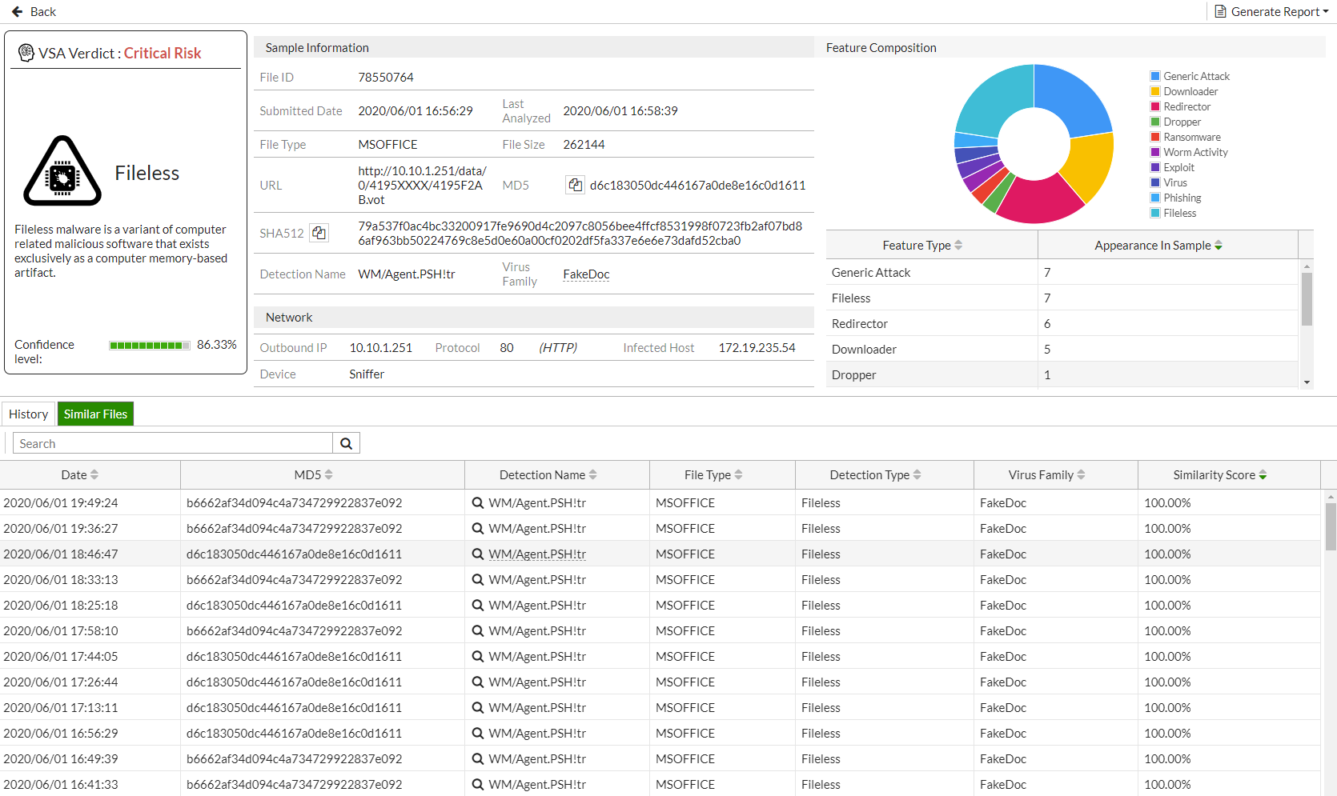Viewport: 1337px width, 796px height.
Task: Click magnifier icon in first similar-files row
Action: [x=477, y=503]
